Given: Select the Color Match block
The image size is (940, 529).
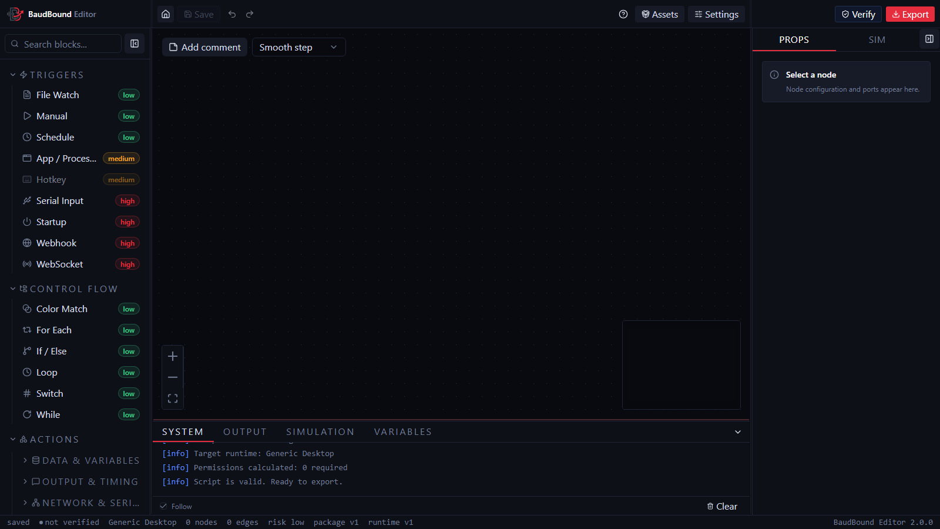Looking at the screenshot, I should click(x=81, y=309).
